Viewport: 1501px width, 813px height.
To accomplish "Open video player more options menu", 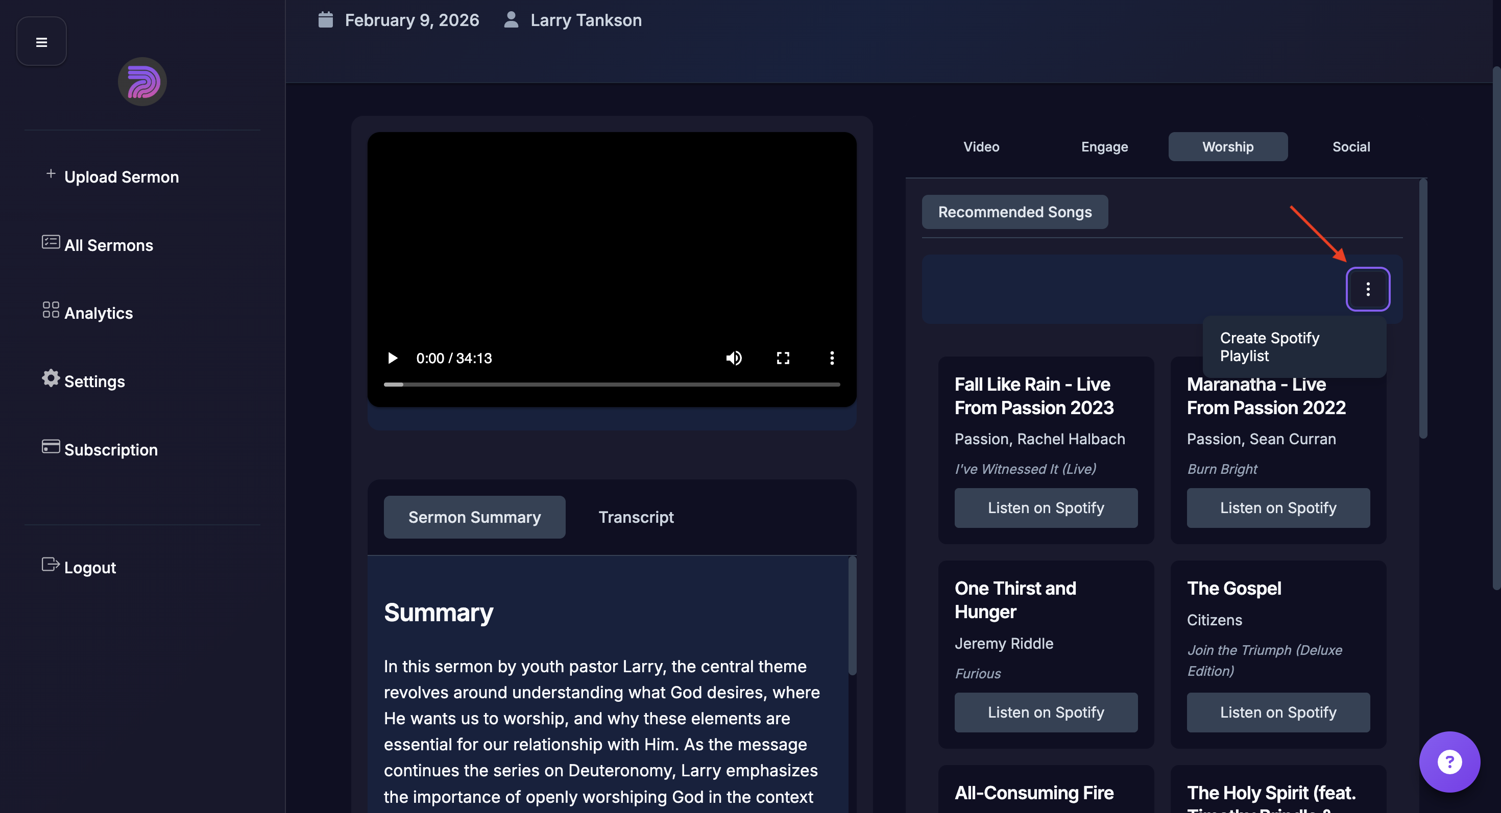I will tap(832, 358).
